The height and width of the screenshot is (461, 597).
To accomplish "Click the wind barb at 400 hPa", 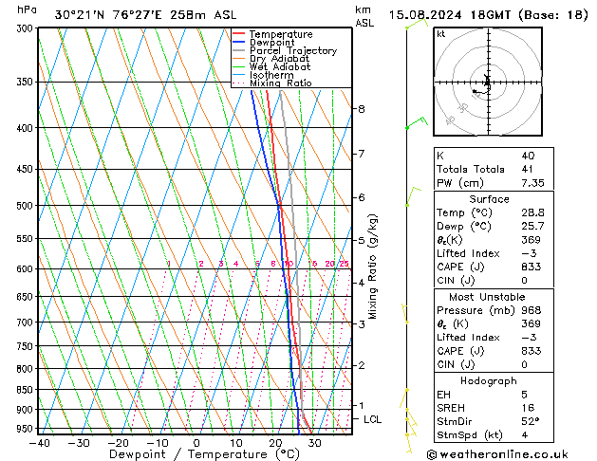I will pos(417,123).
